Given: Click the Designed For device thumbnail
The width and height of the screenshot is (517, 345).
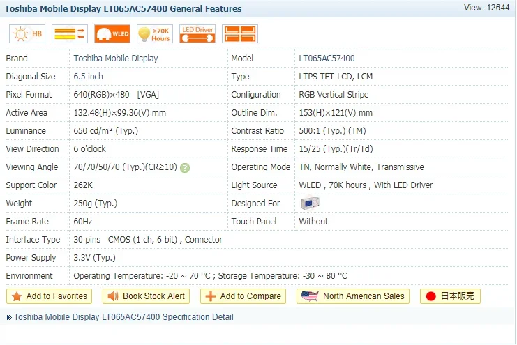Looking at the screenshot, I should click(x=310, y=203).
